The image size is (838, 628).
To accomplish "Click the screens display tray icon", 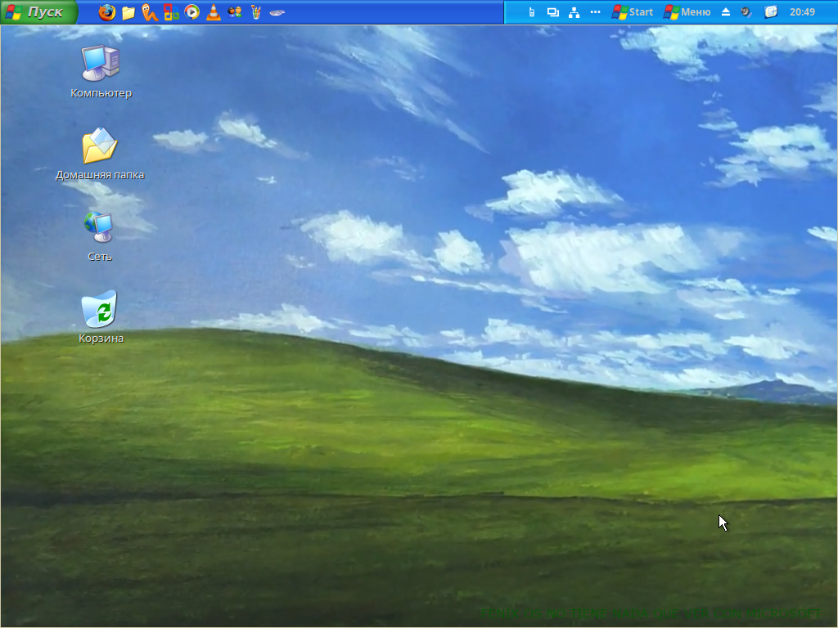I will 553,12.
